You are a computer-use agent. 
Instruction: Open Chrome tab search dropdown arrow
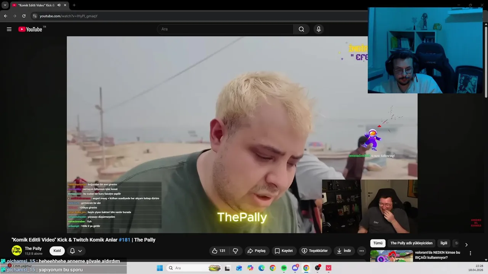click(x=5, y=5)
